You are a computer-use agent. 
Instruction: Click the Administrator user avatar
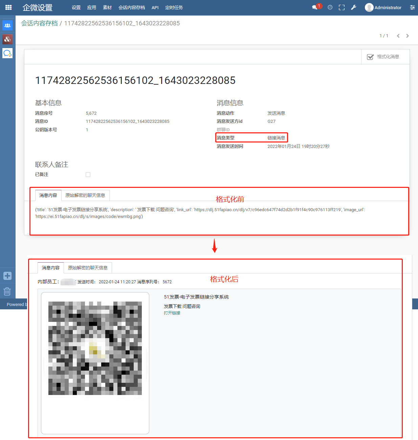(x=369, y=7)
